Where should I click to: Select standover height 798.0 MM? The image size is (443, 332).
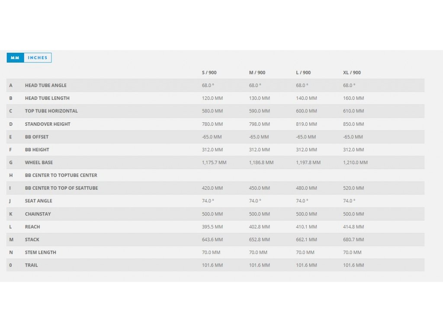tap(260, 124)
